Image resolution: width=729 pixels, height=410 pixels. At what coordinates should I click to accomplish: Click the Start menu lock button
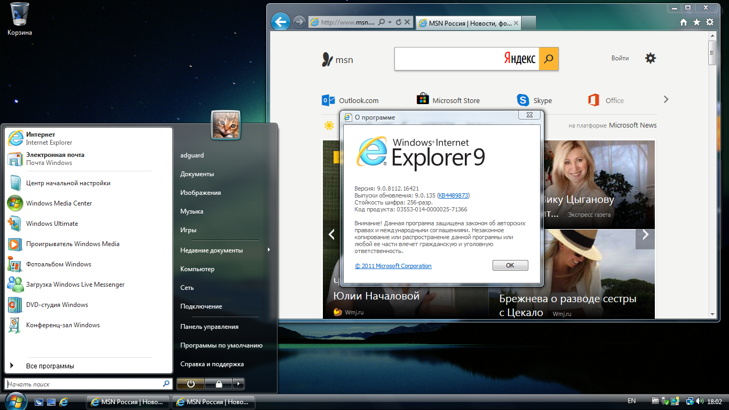(218, 383)
